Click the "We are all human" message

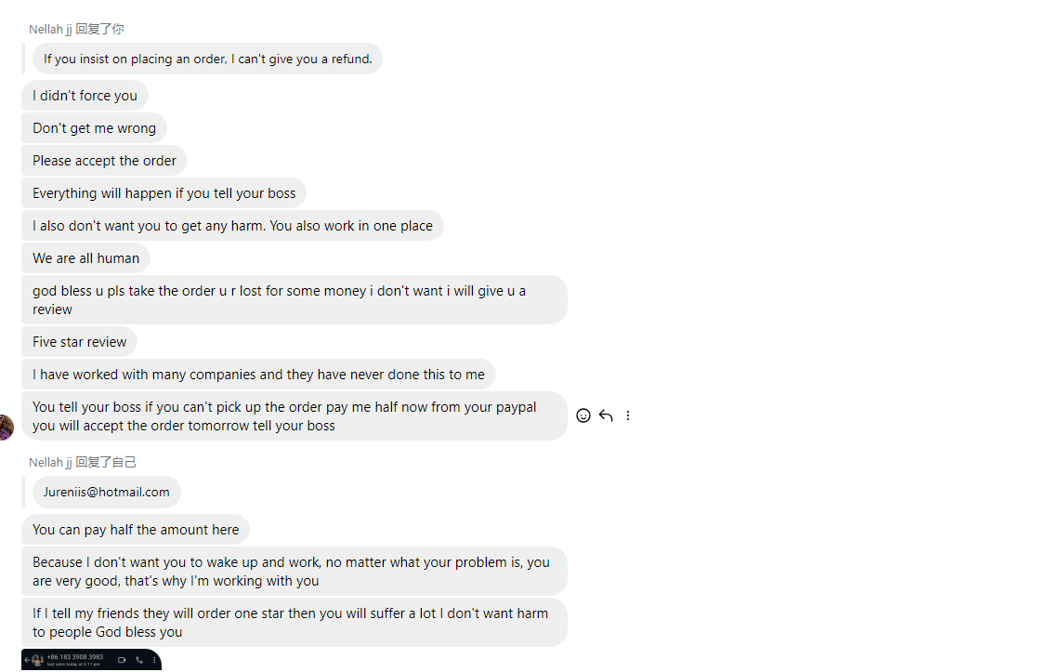tap(85, 258)
